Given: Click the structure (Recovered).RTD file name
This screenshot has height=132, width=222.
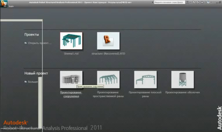Looking at the screenshot, I should click(x=108, y=54).
